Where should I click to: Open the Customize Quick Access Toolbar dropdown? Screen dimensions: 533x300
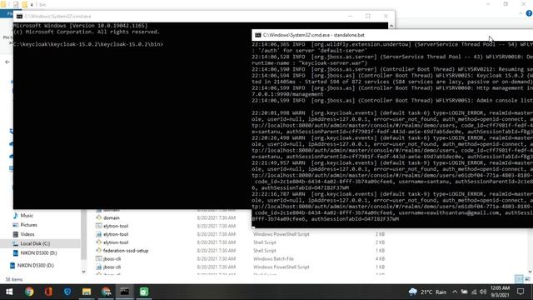tap(32, 5)
